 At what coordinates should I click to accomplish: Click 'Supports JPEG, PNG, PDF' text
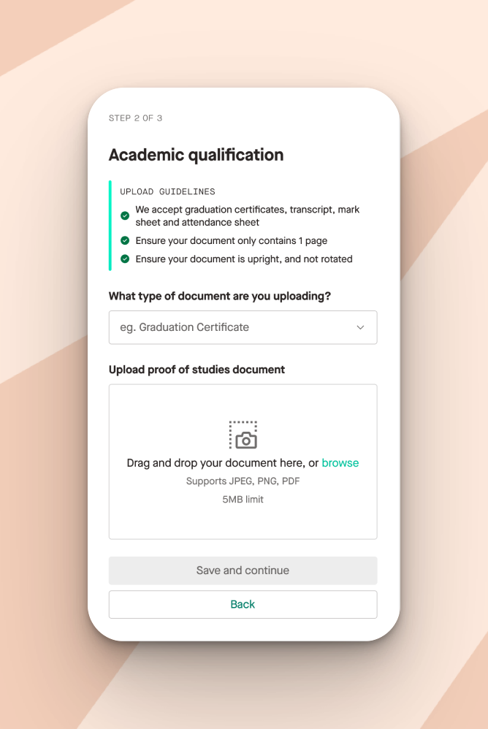coord(243,481)
